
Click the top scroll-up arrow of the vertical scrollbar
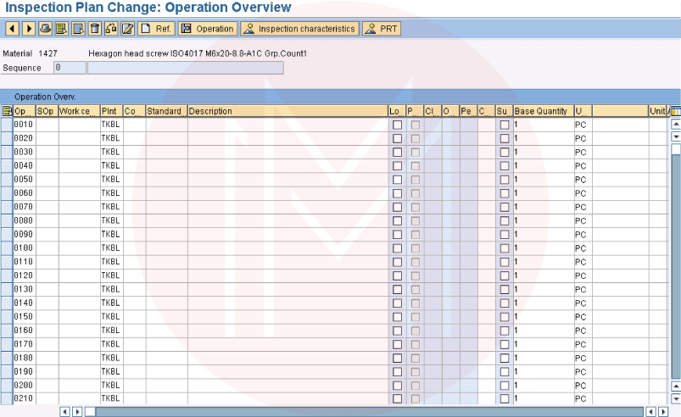(676, 124)
